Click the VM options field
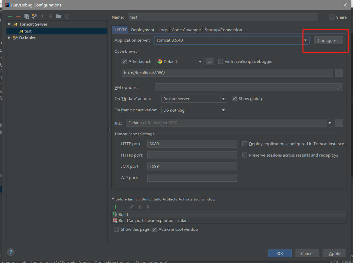Viewport: 353px width, 263px height. point(249,87)
